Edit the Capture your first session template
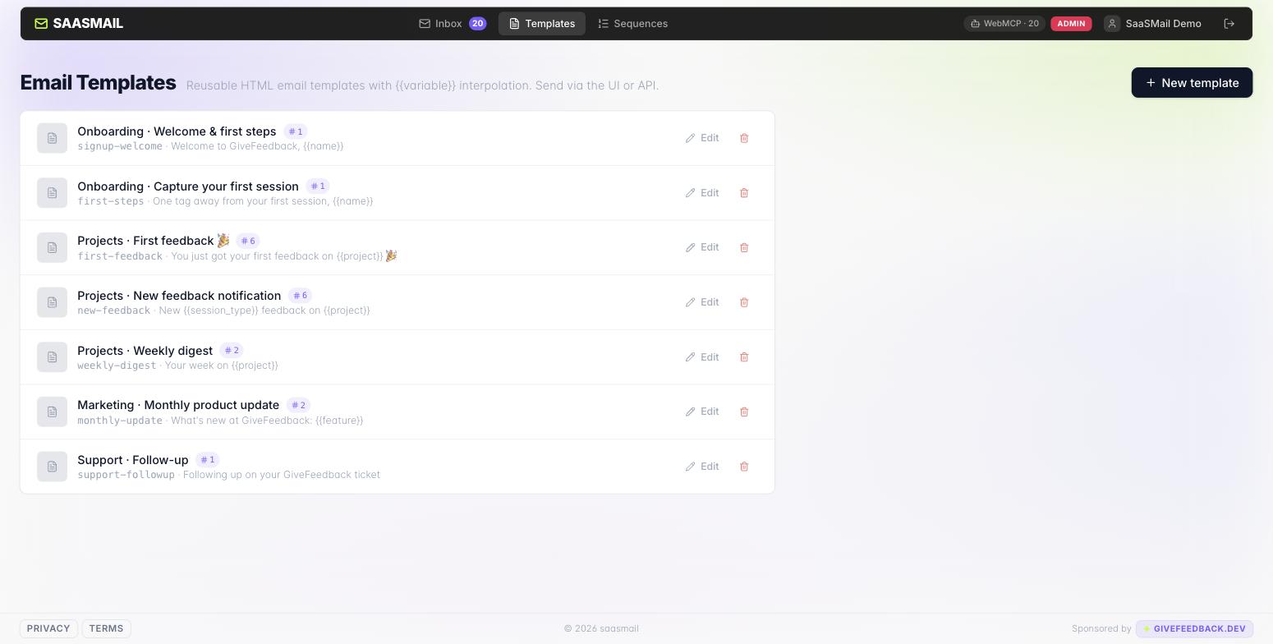 (x=702, y=193)
